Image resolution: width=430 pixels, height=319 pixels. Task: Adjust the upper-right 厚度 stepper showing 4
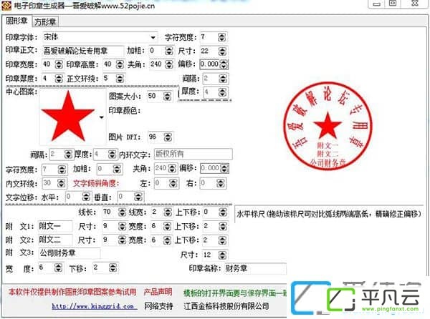[x=223, y=92]
